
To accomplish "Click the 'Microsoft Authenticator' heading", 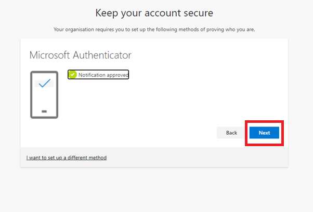I will coord(80,55).
